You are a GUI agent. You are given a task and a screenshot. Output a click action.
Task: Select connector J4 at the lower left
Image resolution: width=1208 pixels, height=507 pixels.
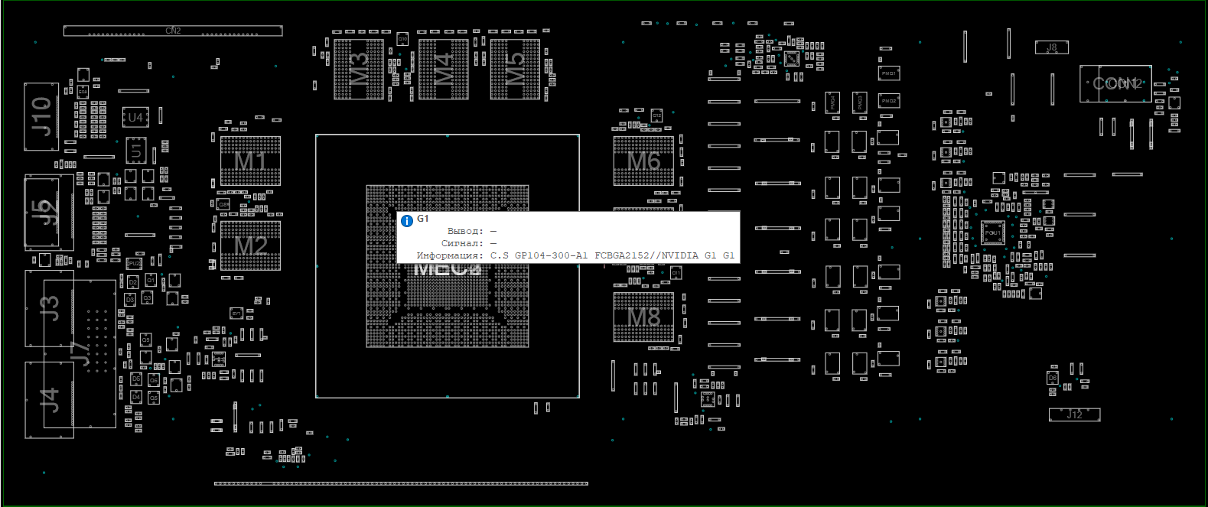click(49, 399)
